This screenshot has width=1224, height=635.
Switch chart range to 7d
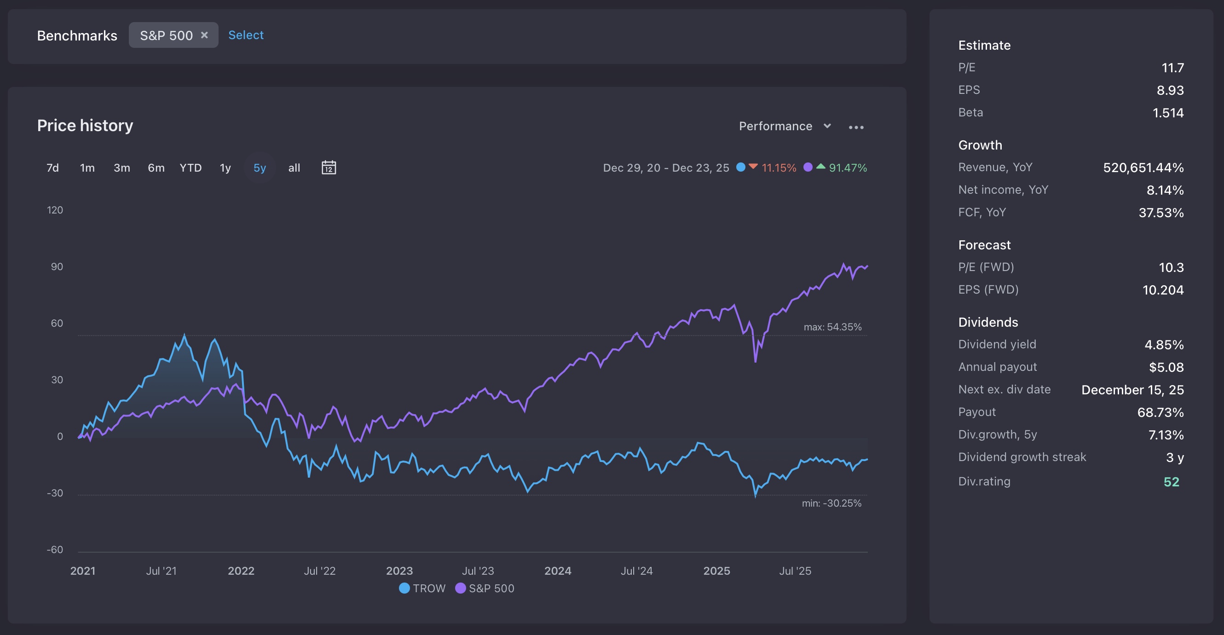click(52, 168)
